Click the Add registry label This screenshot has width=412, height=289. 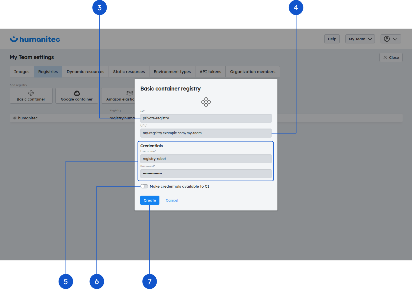point(18,85)
